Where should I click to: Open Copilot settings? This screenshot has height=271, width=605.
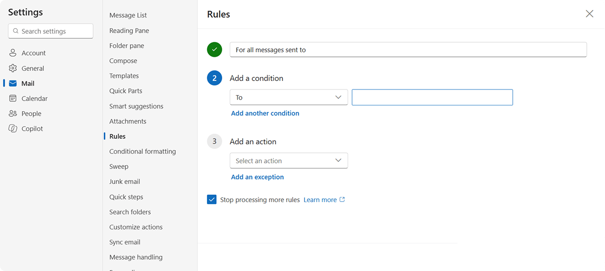[x=32, y=129]
